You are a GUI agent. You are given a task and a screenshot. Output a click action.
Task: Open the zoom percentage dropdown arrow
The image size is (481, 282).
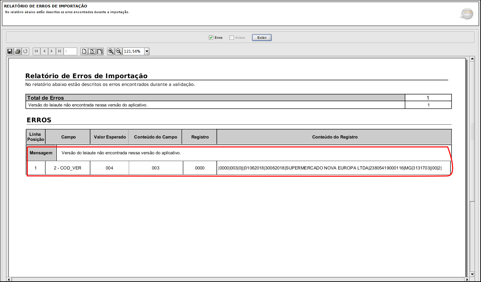click(147, 51)
